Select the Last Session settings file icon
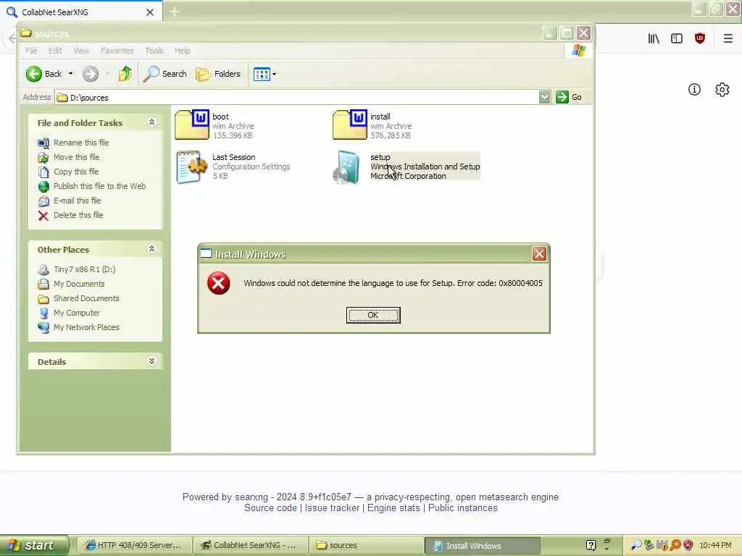This screenshot has height=556, width=742. (x=191, y=167)
